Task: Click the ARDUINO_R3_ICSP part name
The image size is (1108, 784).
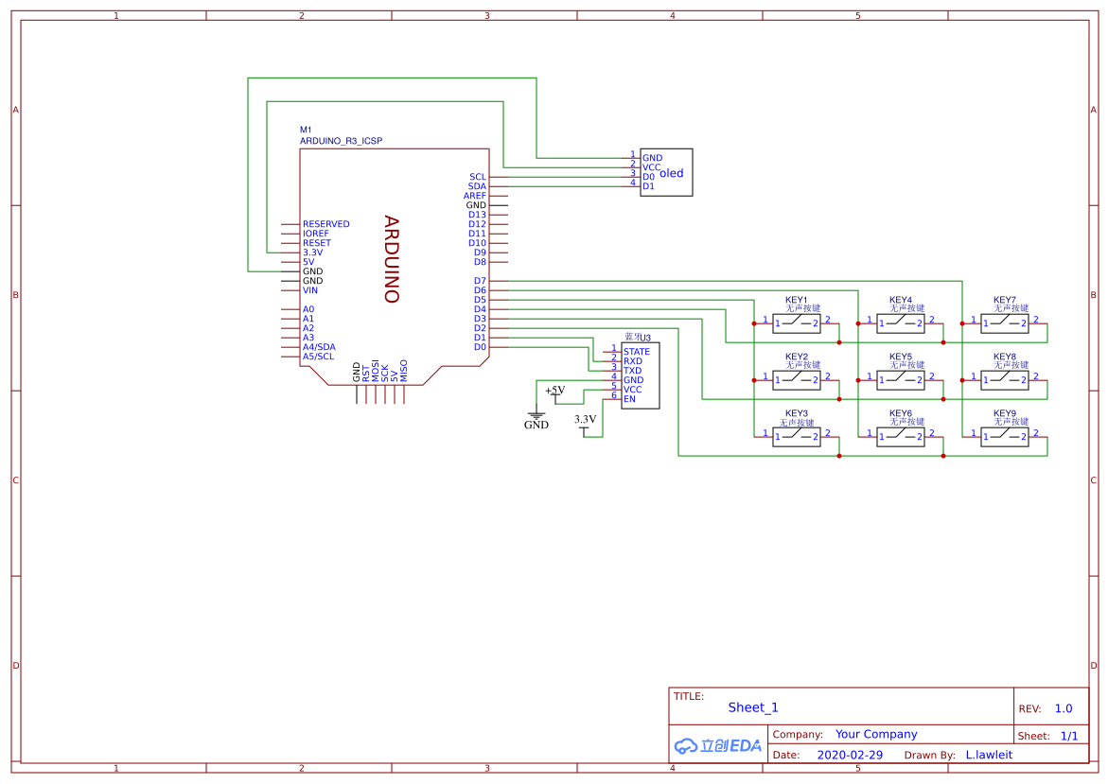Action: tap(341, 141)
